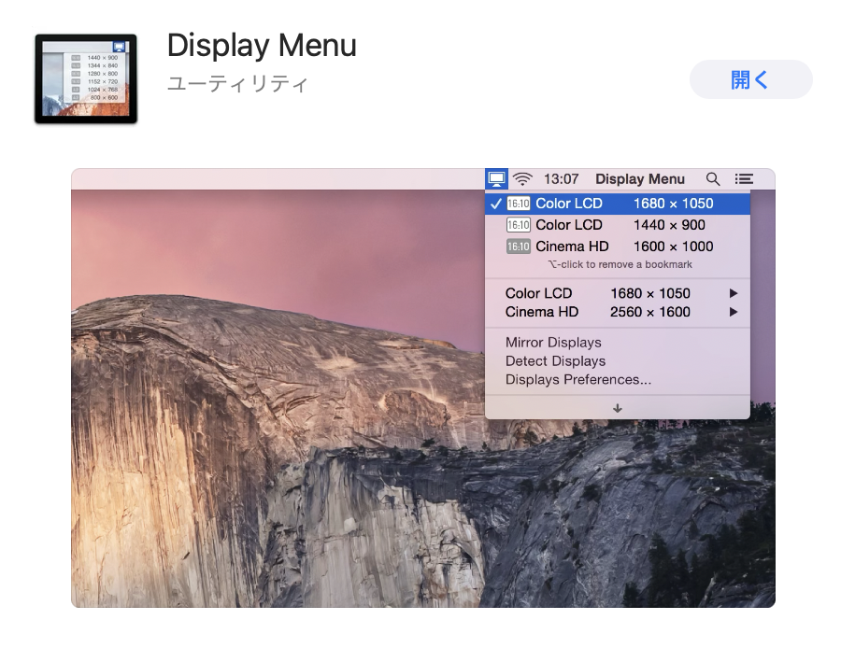Screen dimensions: 841x648
Task: Expand the Cinema HD 2560 × 1600 submenu arrow
Action: click(x=734, y=312)
